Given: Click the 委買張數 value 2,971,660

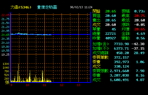Looking at the screenshot, I should (119, 71).
